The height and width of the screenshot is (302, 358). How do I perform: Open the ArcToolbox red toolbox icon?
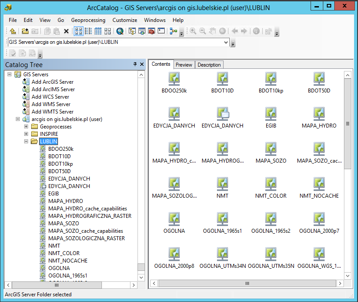[152, 31]
